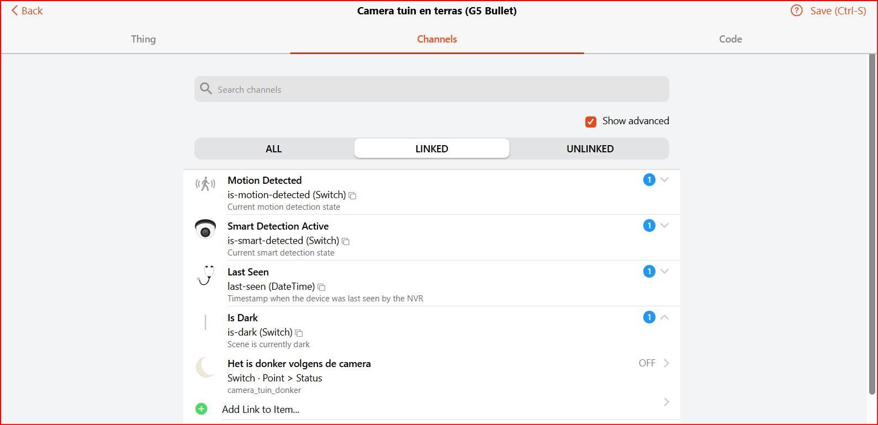Expand the Motion Detected channel
Image resolution: width=878 pixels, height=425 pixels.
coord(665,180)
